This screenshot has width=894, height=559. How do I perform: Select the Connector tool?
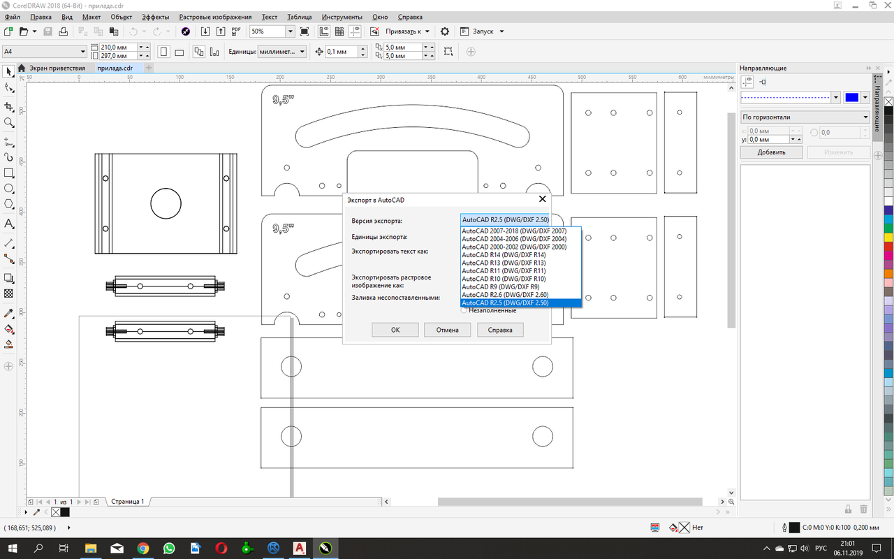click(x=8, y=258)
